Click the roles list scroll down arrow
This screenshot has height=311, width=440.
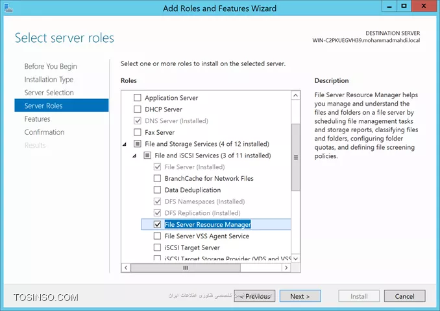tap(295, 259)
